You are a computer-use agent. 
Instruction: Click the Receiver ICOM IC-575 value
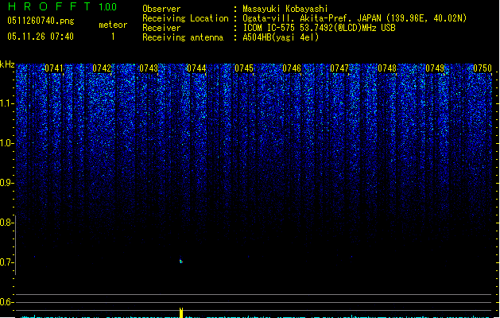pyautogui.click(x=320, y=28)
